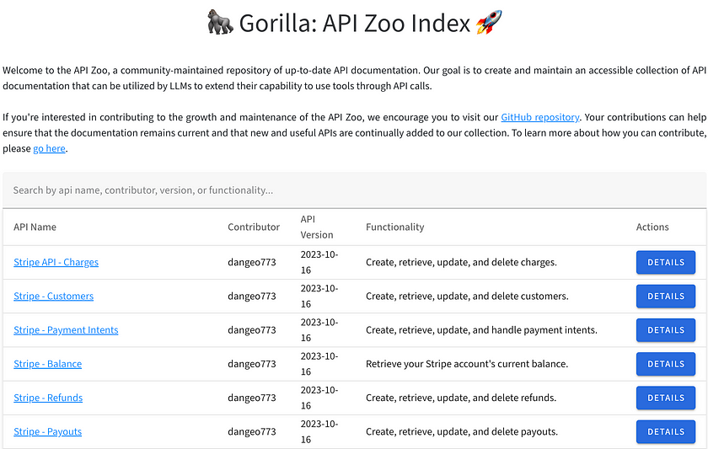Click "Retrieve your Stripe account's current balance."
The width and height of the screenshot is (708, 449).
(x=467, y=364)
